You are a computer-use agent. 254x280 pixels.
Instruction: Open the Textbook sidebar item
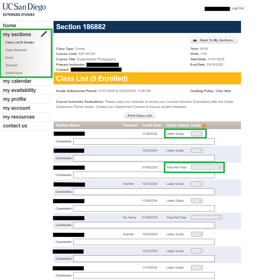tap(11, 65)
